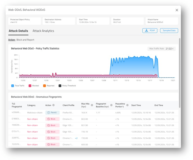This screenshot has height=160, width=193.
Task: Click the Destination Address info card
Action: pyautogui.click(x=59, y=21)
